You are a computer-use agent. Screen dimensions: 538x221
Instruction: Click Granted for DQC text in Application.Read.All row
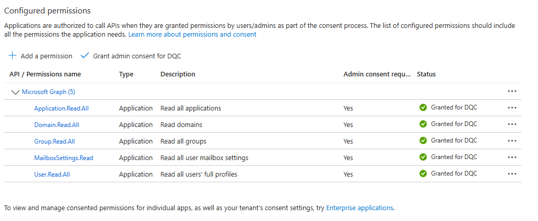pyautogui.click(x=454, y=107)
